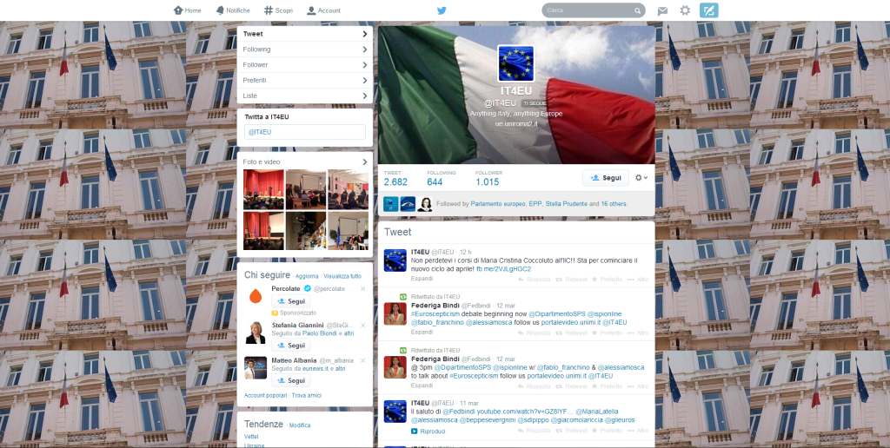Dismiss the Percolate suggestion
This screenshot has width=890, height=448.
click(x=362, y=288)
